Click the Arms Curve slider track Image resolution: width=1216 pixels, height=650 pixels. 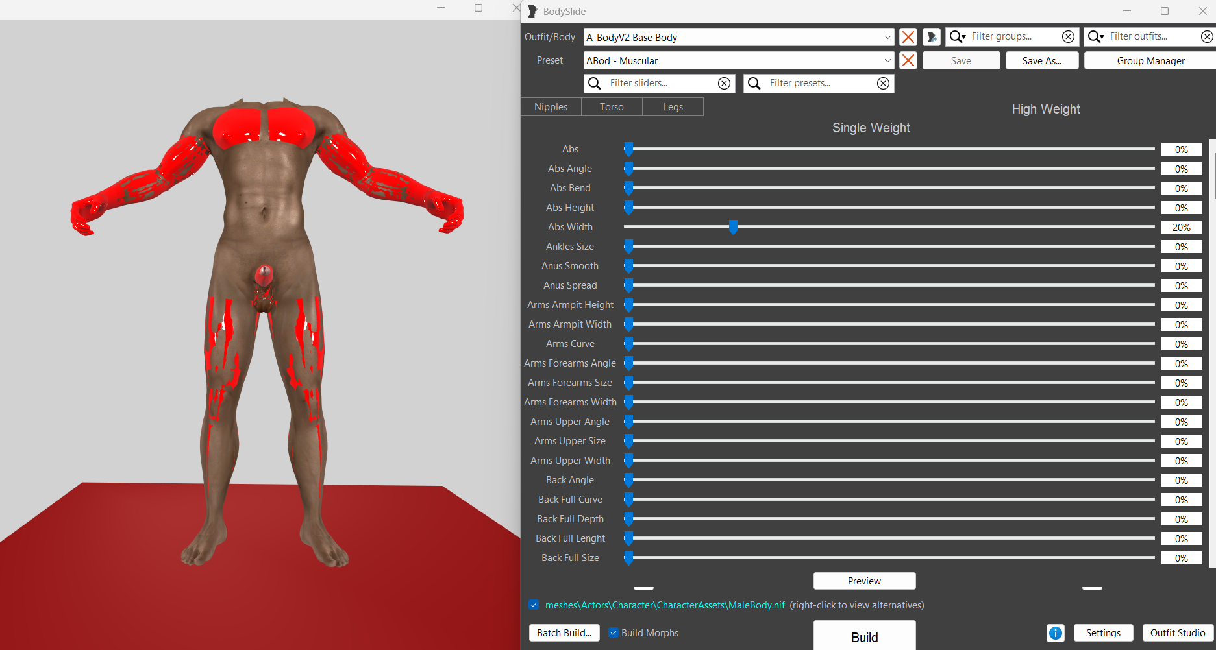(889, 344)
